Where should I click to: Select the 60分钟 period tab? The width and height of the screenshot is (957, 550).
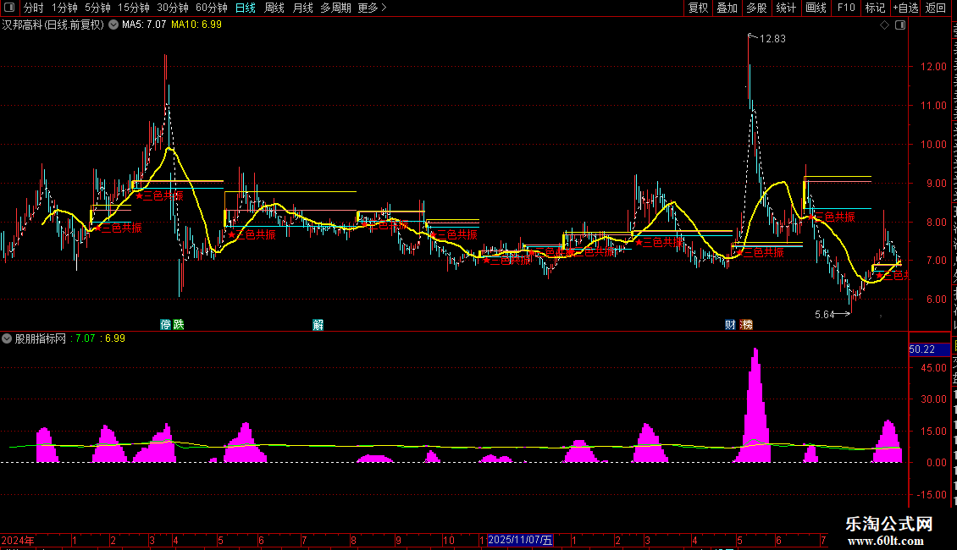click(211, 8)
